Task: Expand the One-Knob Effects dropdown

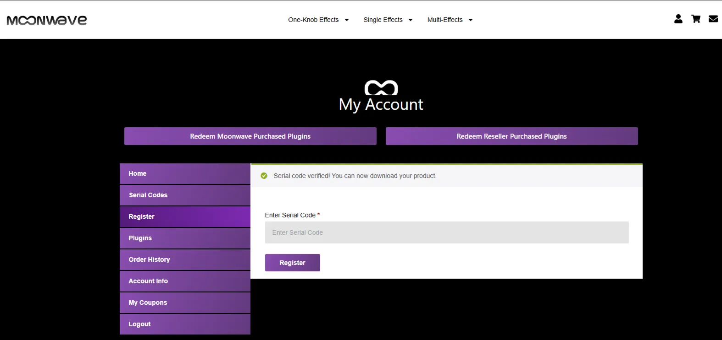Action: [x=318, y=20]
